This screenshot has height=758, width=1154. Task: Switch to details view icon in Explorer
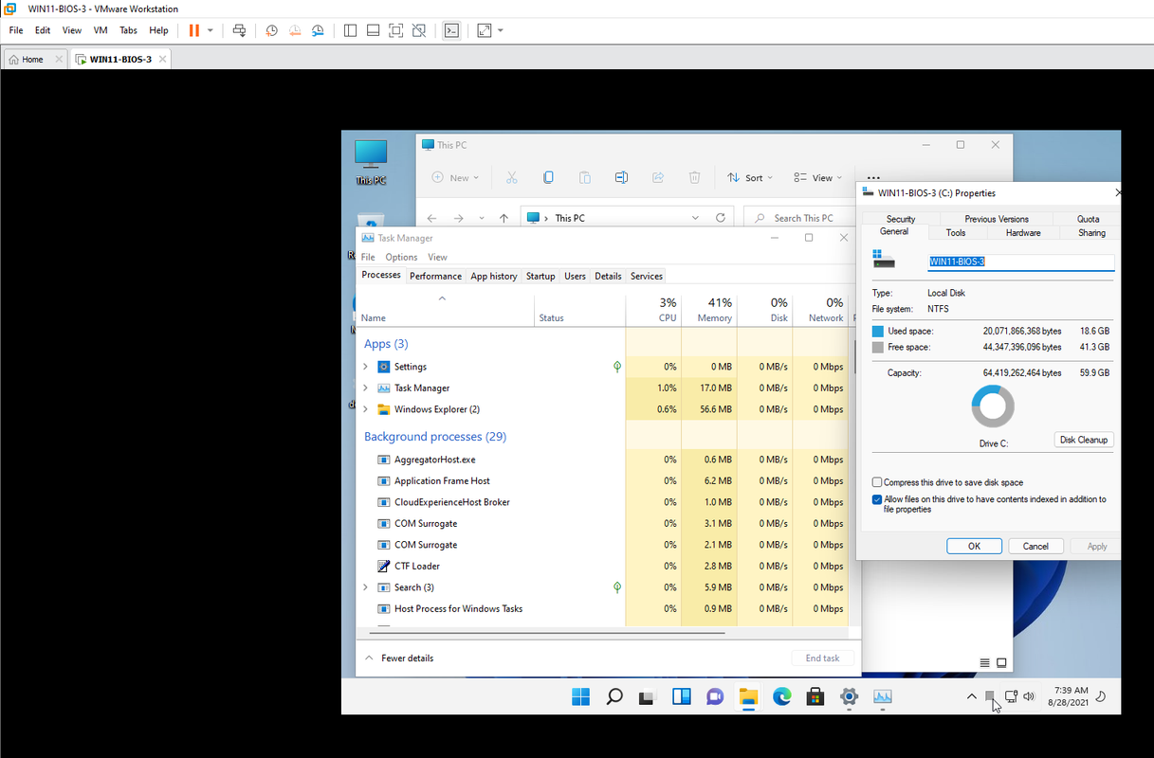tap(984, 663)
